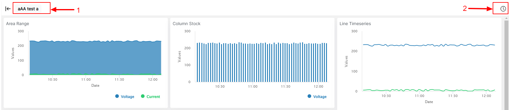Viewport: 509px width, 110px height.
Task: Click the 12:00 tick label in Line Timeseries
Action: tap(486, 96)
